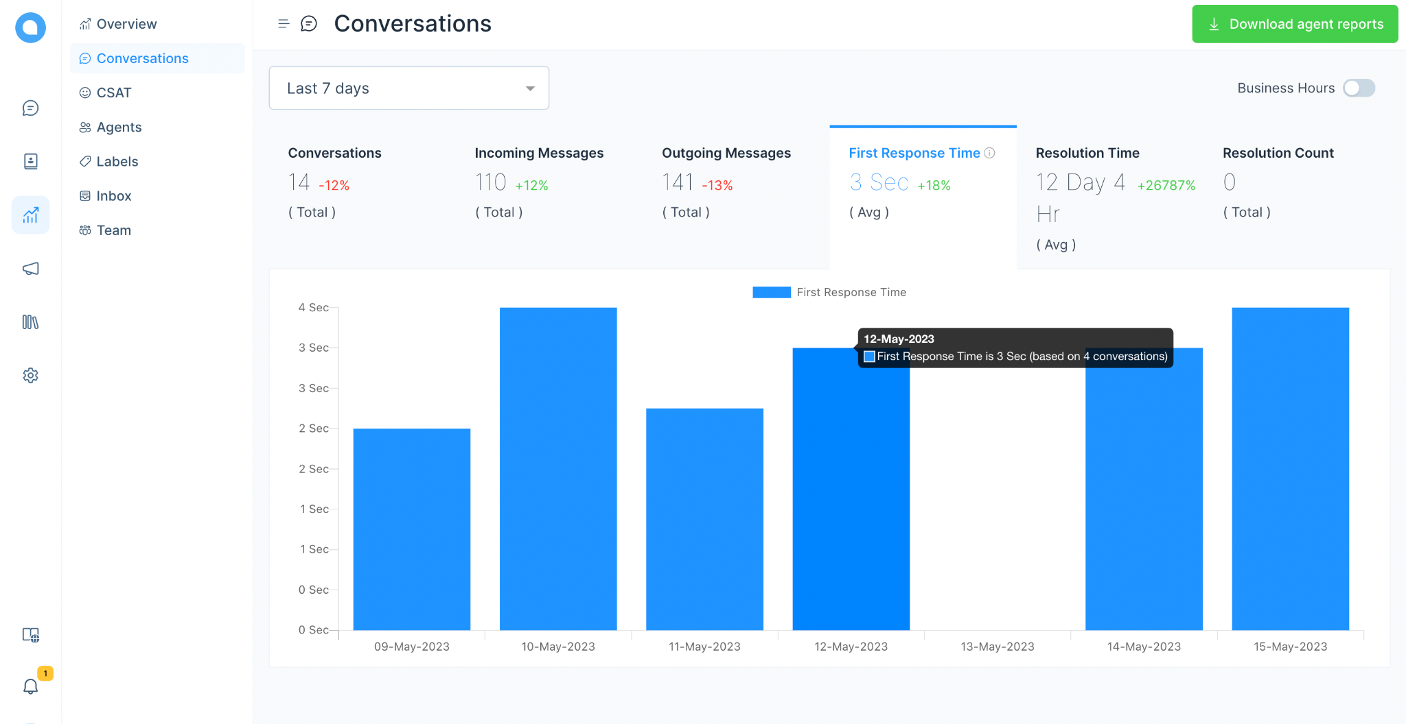Open the Help Center library icon

(x=30, y=322)
